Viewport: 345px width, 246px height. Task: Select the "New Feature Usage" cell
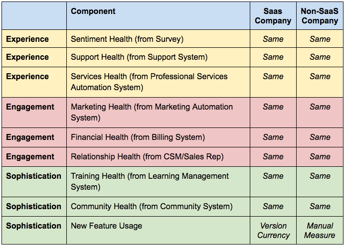tap(106, 226)
